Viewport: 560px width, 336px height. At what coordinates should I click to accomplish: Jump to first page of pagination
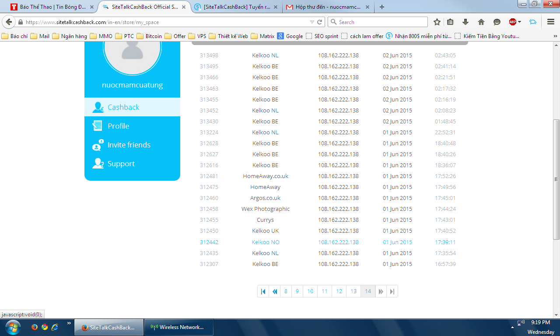[263, 291]
